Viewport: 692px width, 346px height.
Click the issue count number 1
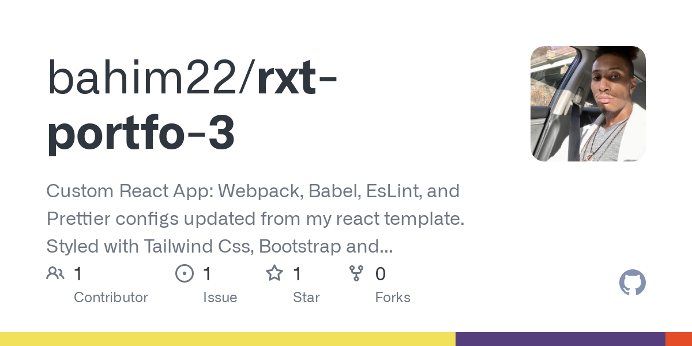[x=207, y=274]
